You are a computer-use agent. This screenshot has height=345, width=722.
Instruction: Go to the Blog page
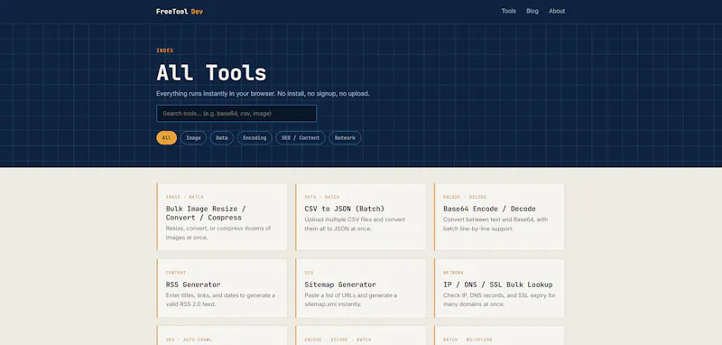pos(532,11)
